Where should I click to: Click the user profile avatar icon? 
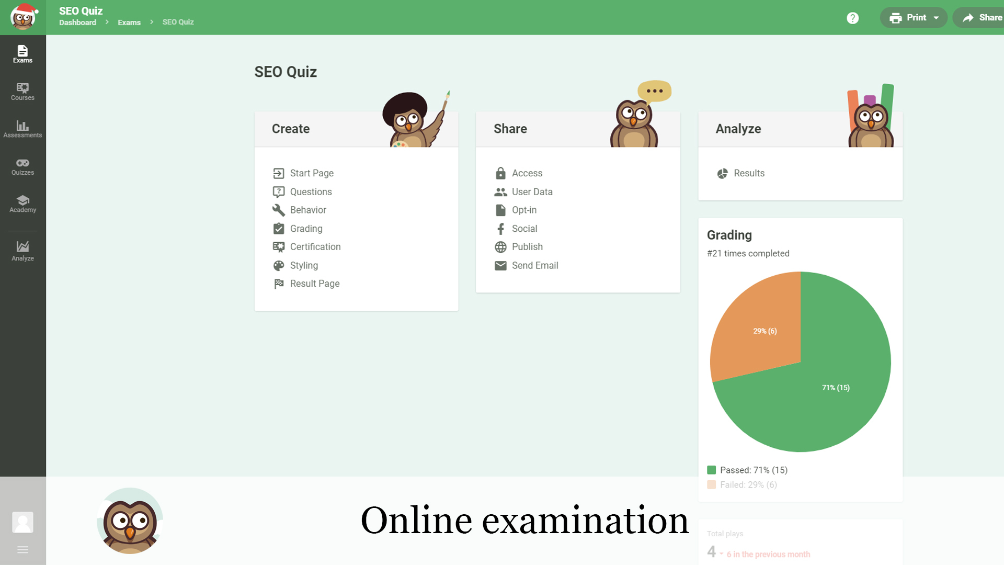(22, 522)
